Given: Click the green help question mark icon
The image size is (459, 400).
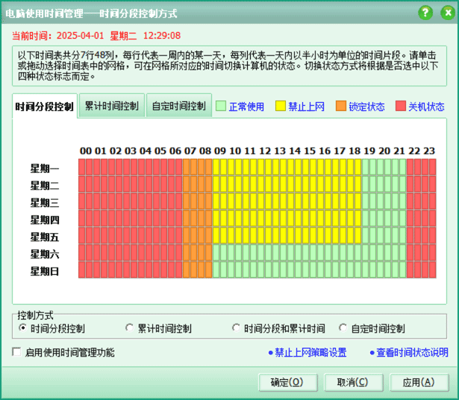Looking at the screenshot, I should pyautogui.click(x=425, y=13).
